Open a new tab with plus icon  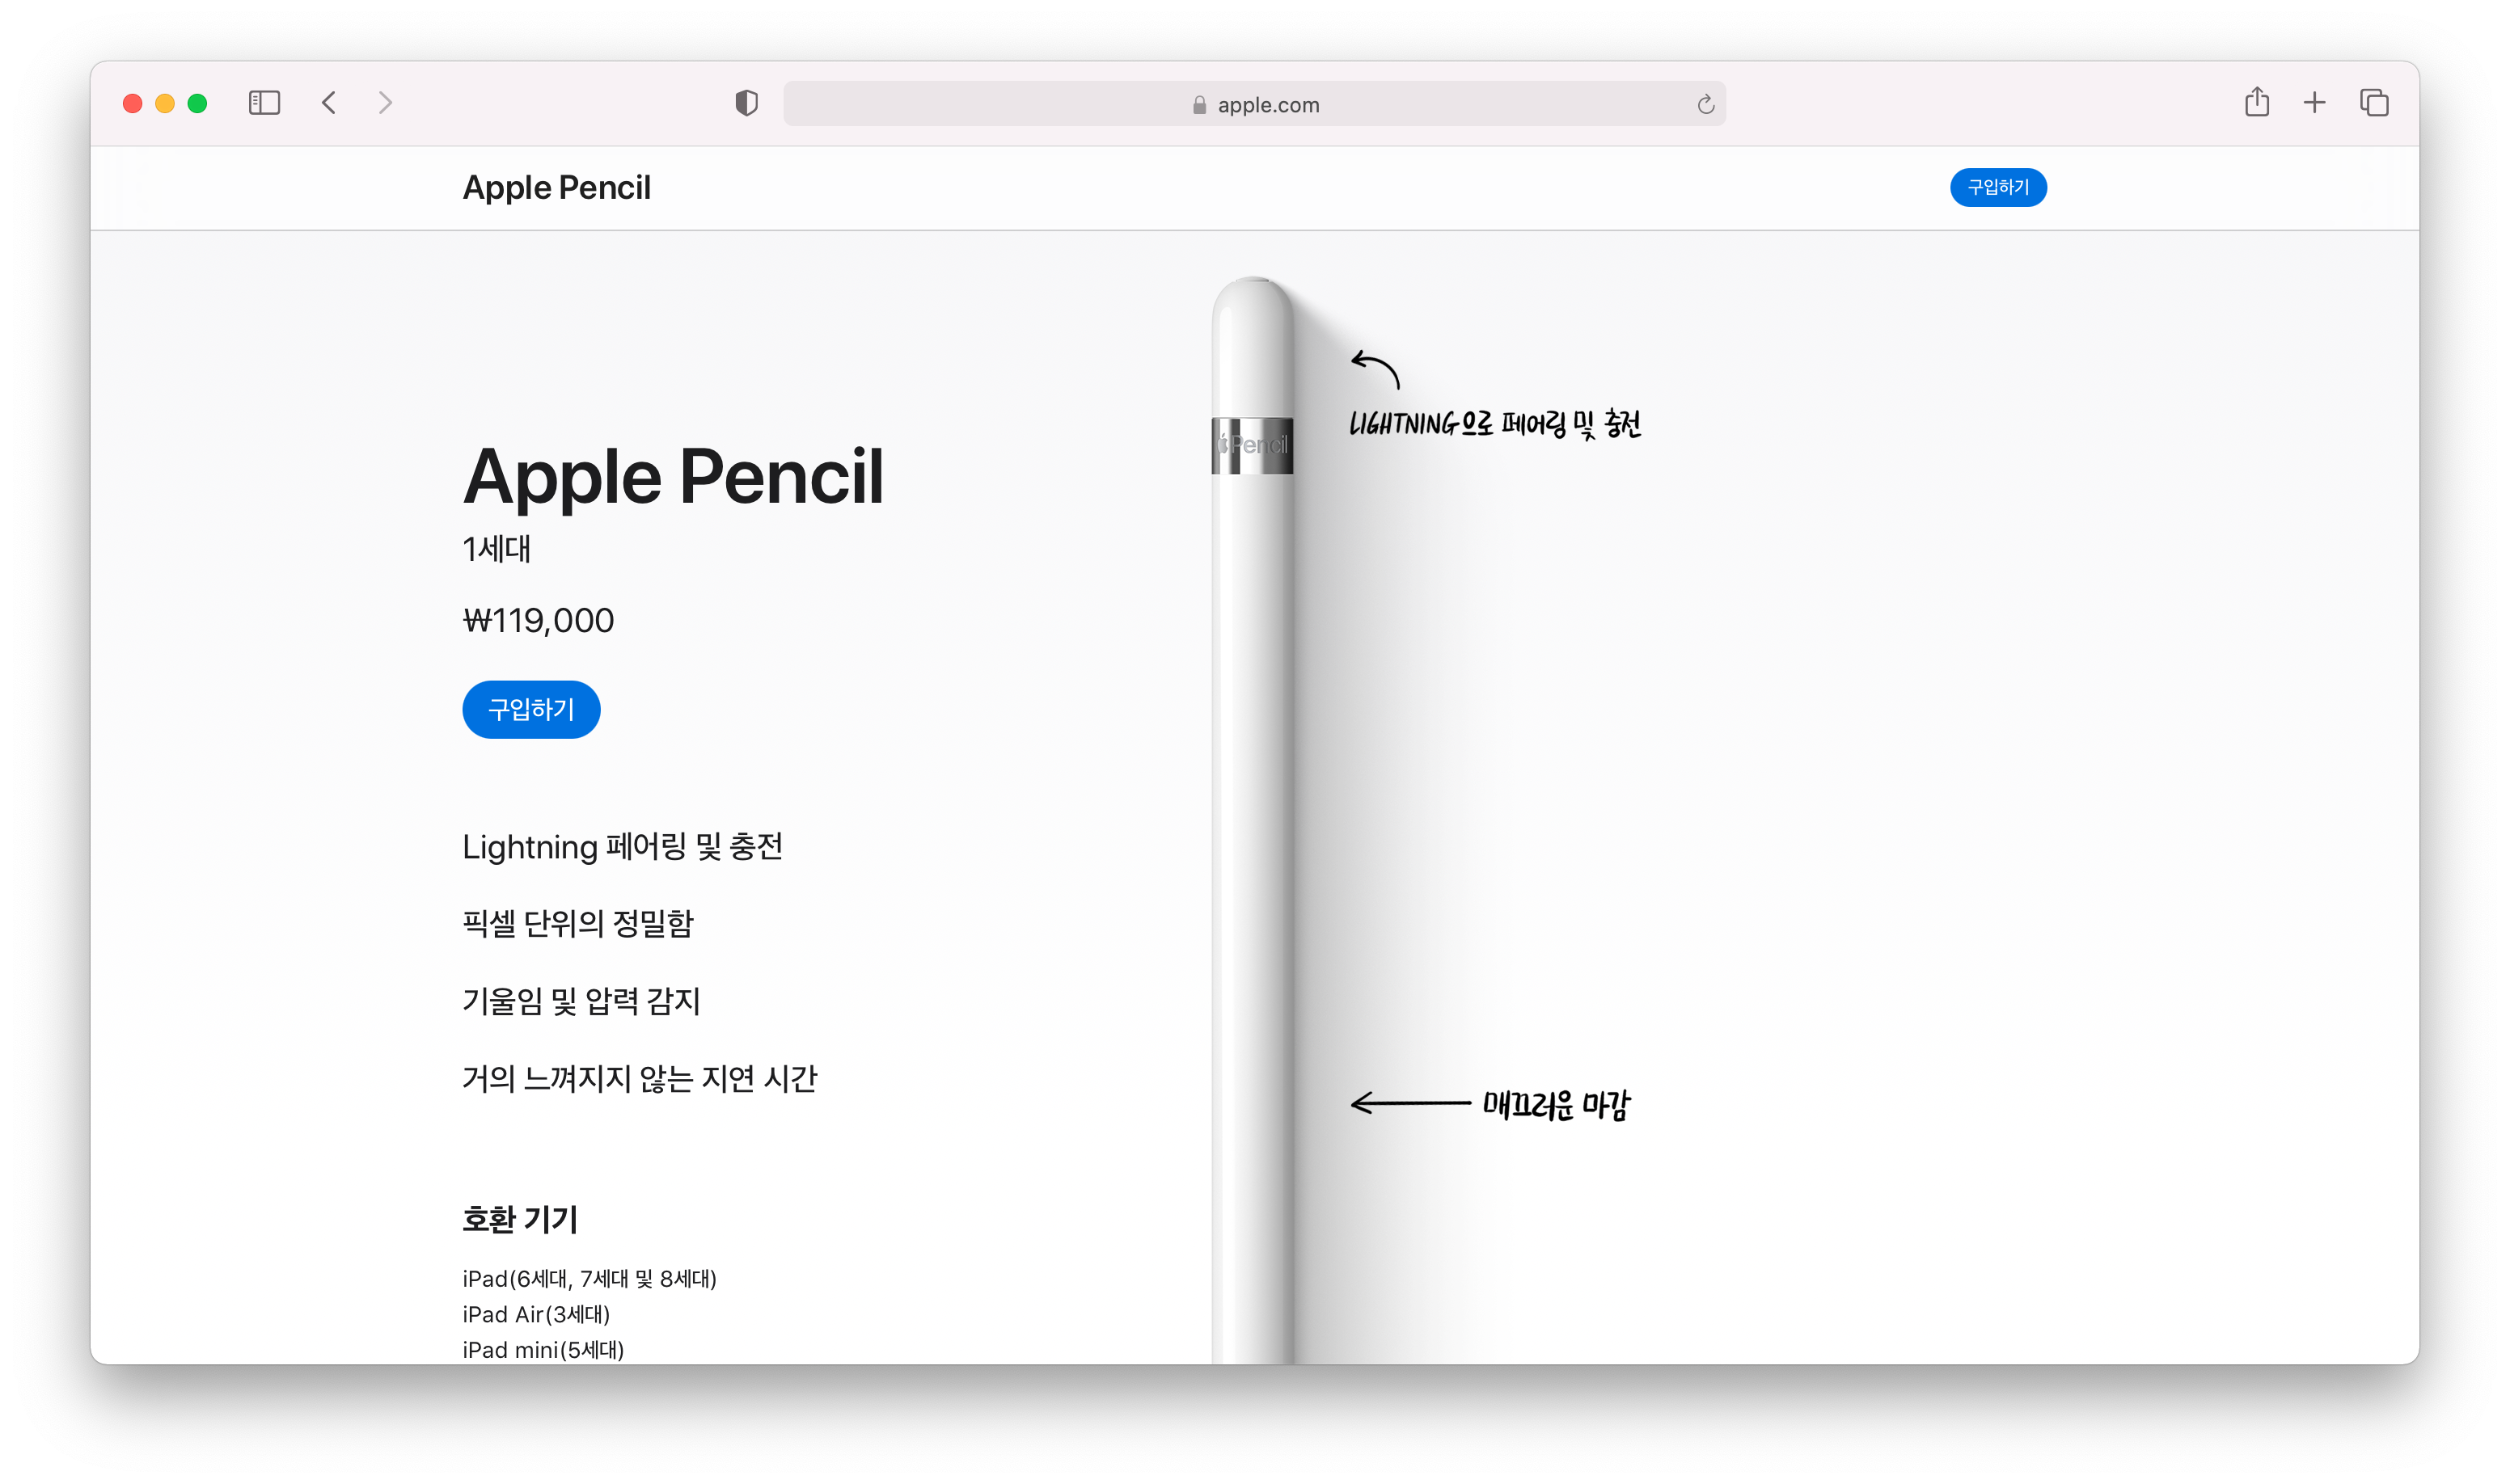(2314, 103)
